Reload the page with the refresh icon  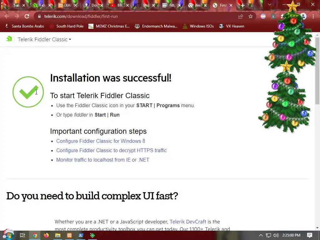pyautogui.click(x=27, y=16)
